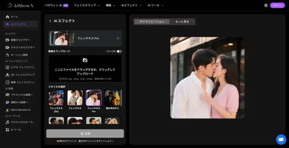Switch to the マイクリエーション tab
Image resolution: width=289 pixels, height=148 pixels.
(x=152, y=22)
